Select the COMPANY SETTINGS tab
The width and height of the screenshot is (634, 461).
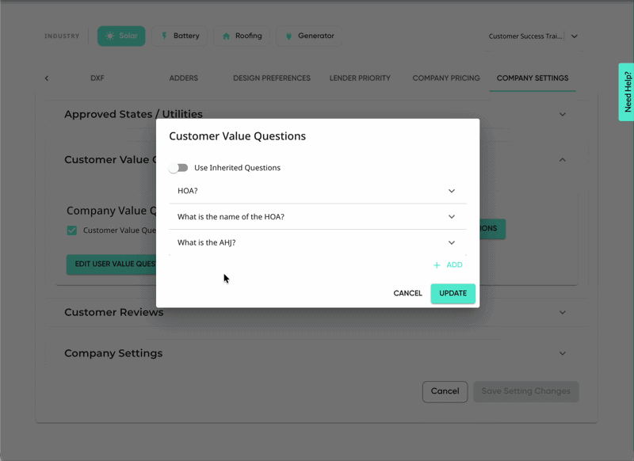[x=533, y=78]
